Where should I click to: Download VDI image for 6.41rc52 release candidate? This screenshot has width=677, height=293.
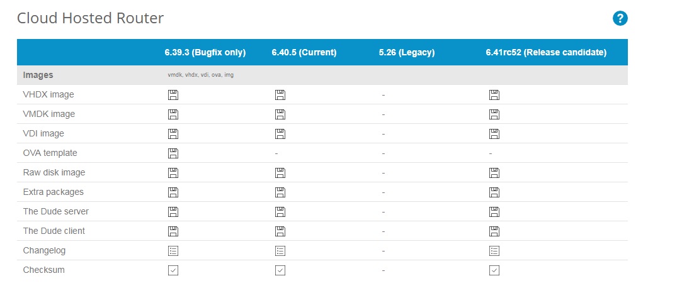point(494,133)
